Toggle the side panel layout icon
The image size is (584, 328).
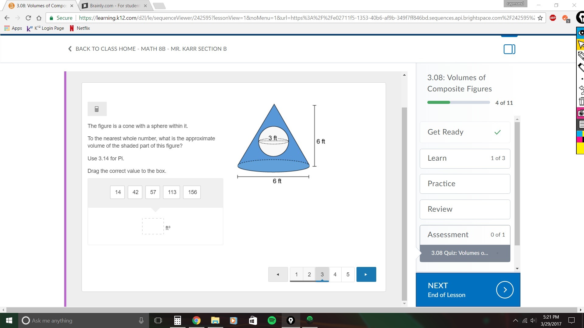click(509, 49)
